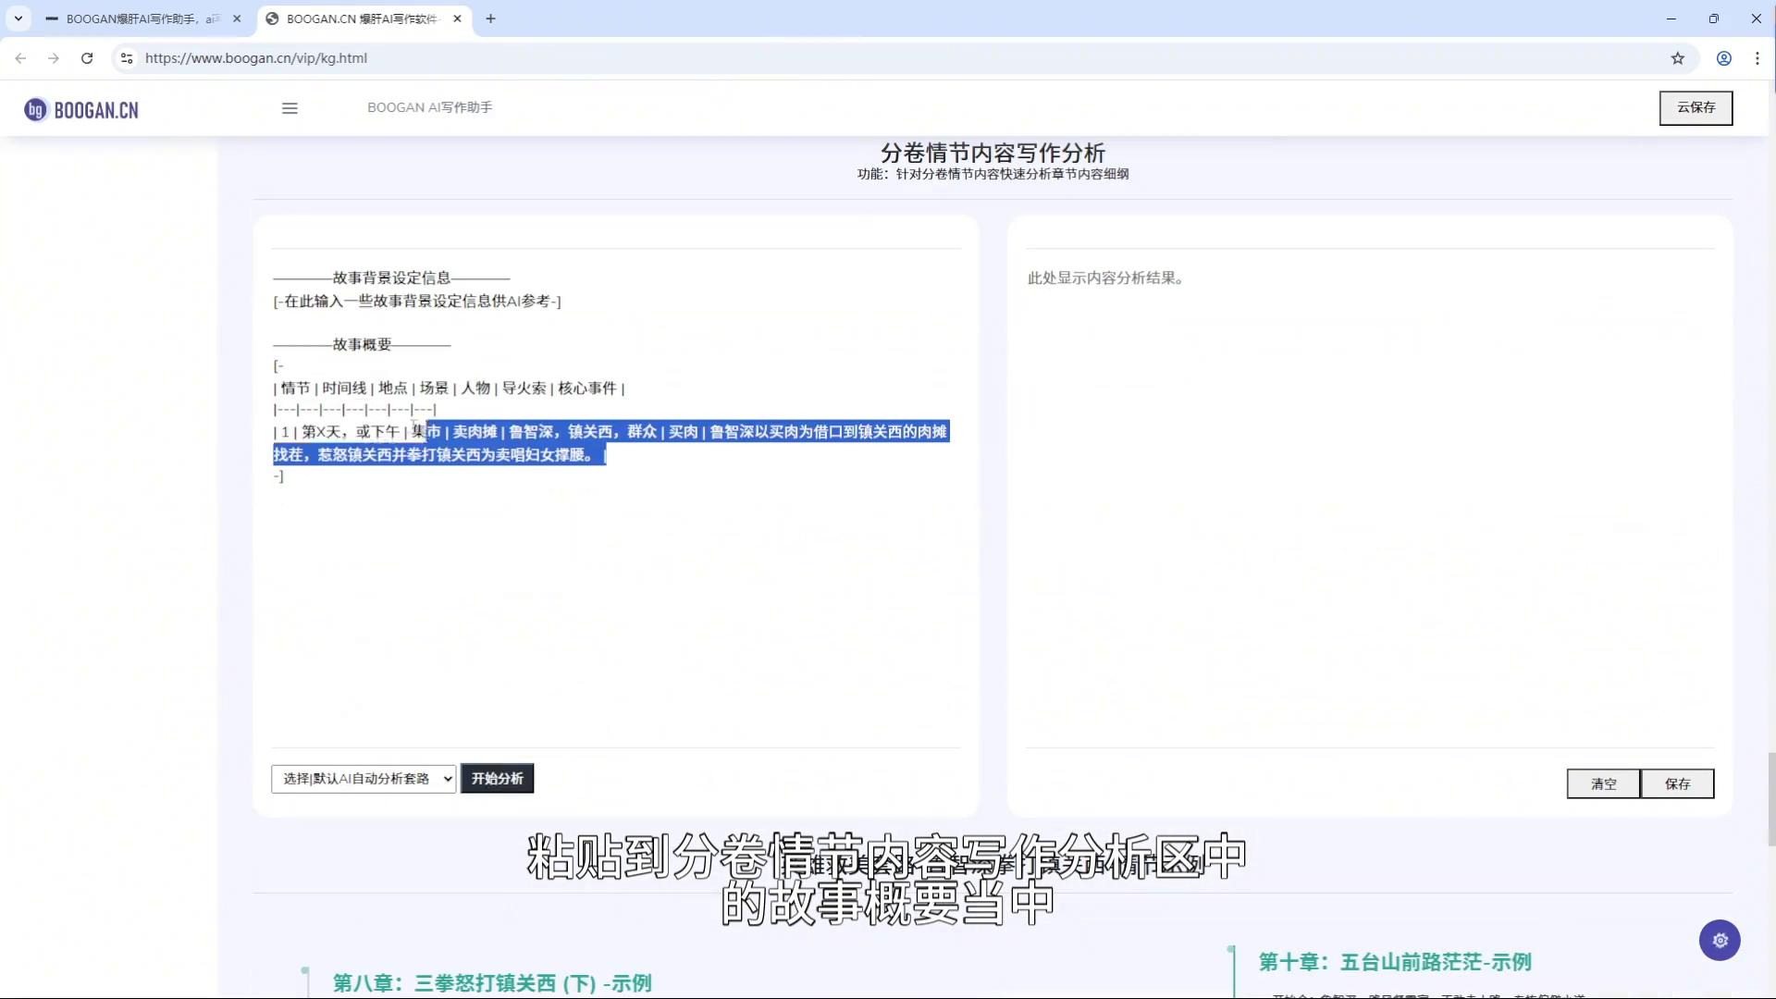This screenshot has height=999, width=1776.
Task: Open a new browser tab
Action: 491,18
